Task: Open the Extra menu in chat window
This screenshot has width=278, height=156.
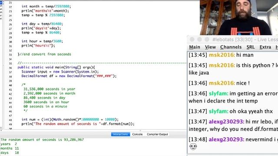Action: 265,47
